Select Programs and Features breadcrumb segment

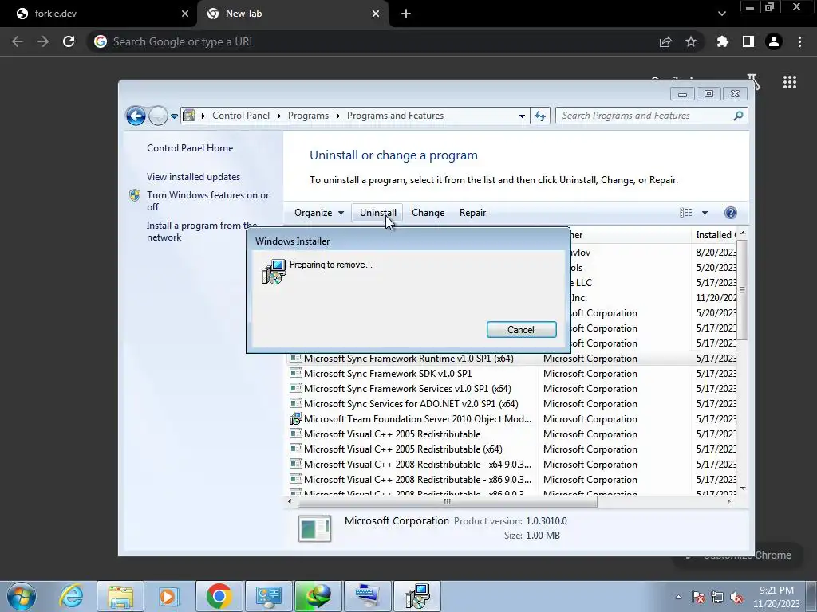click(x=395, y=116)
